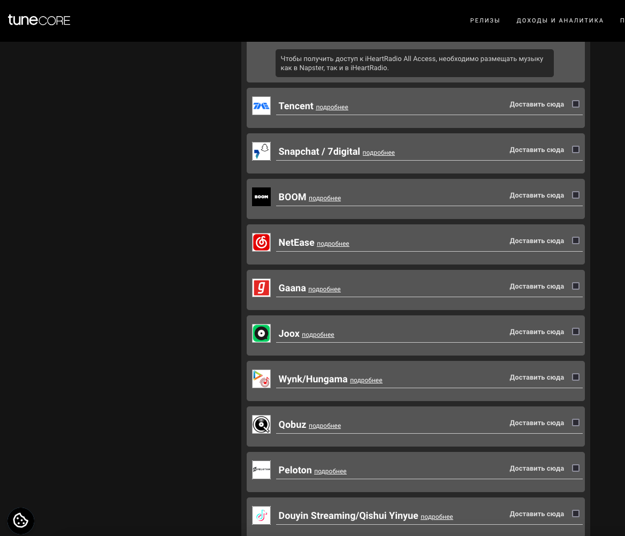Open cookie preferences icon
625x536 pixels.
tap(21, 520)
